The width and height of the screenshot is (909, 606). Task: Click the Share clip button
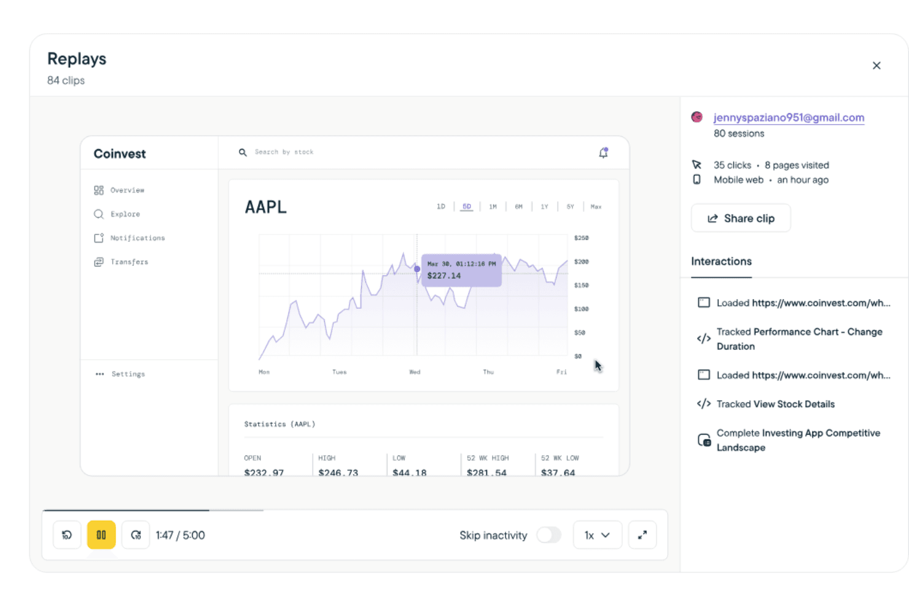[x=741, y=218]
